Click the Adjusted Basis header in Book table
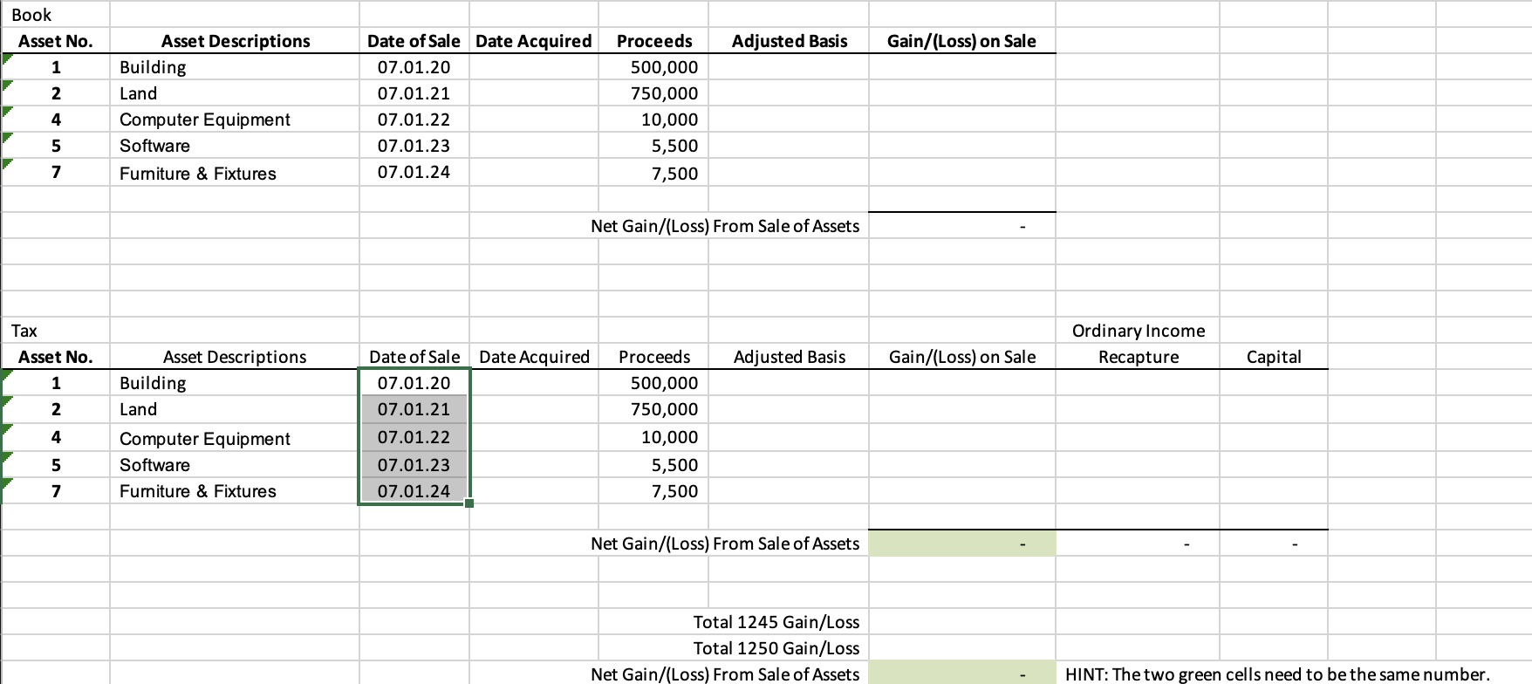The height and width of the screenshot is (684, 1532). pyautogui.click(x=790, y=41)
